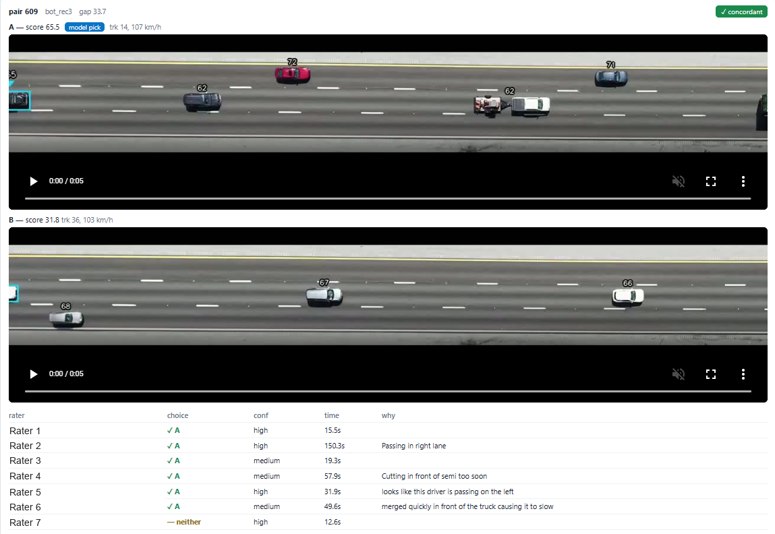
Task: Select Rater 5 name
Action: click(x=25, y=492)
